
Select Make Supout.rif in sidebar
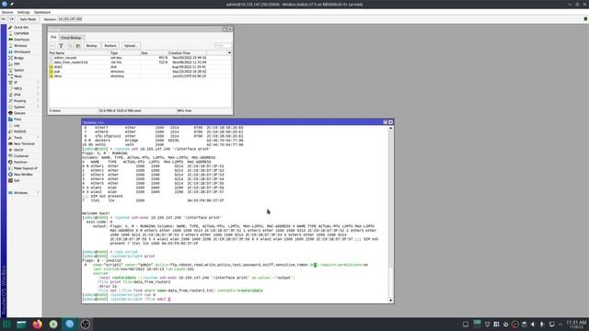tap(25, 168)
